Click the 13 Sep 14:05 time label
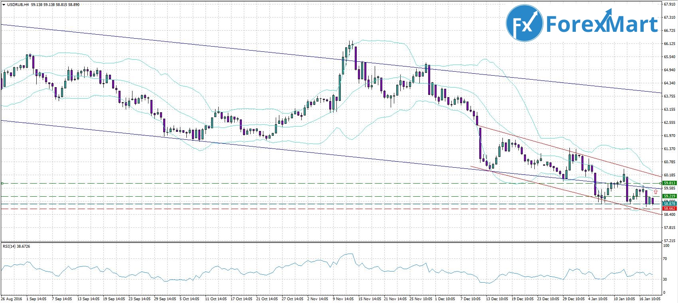Screen dimensions: 678x303 [x=89, y=298]
